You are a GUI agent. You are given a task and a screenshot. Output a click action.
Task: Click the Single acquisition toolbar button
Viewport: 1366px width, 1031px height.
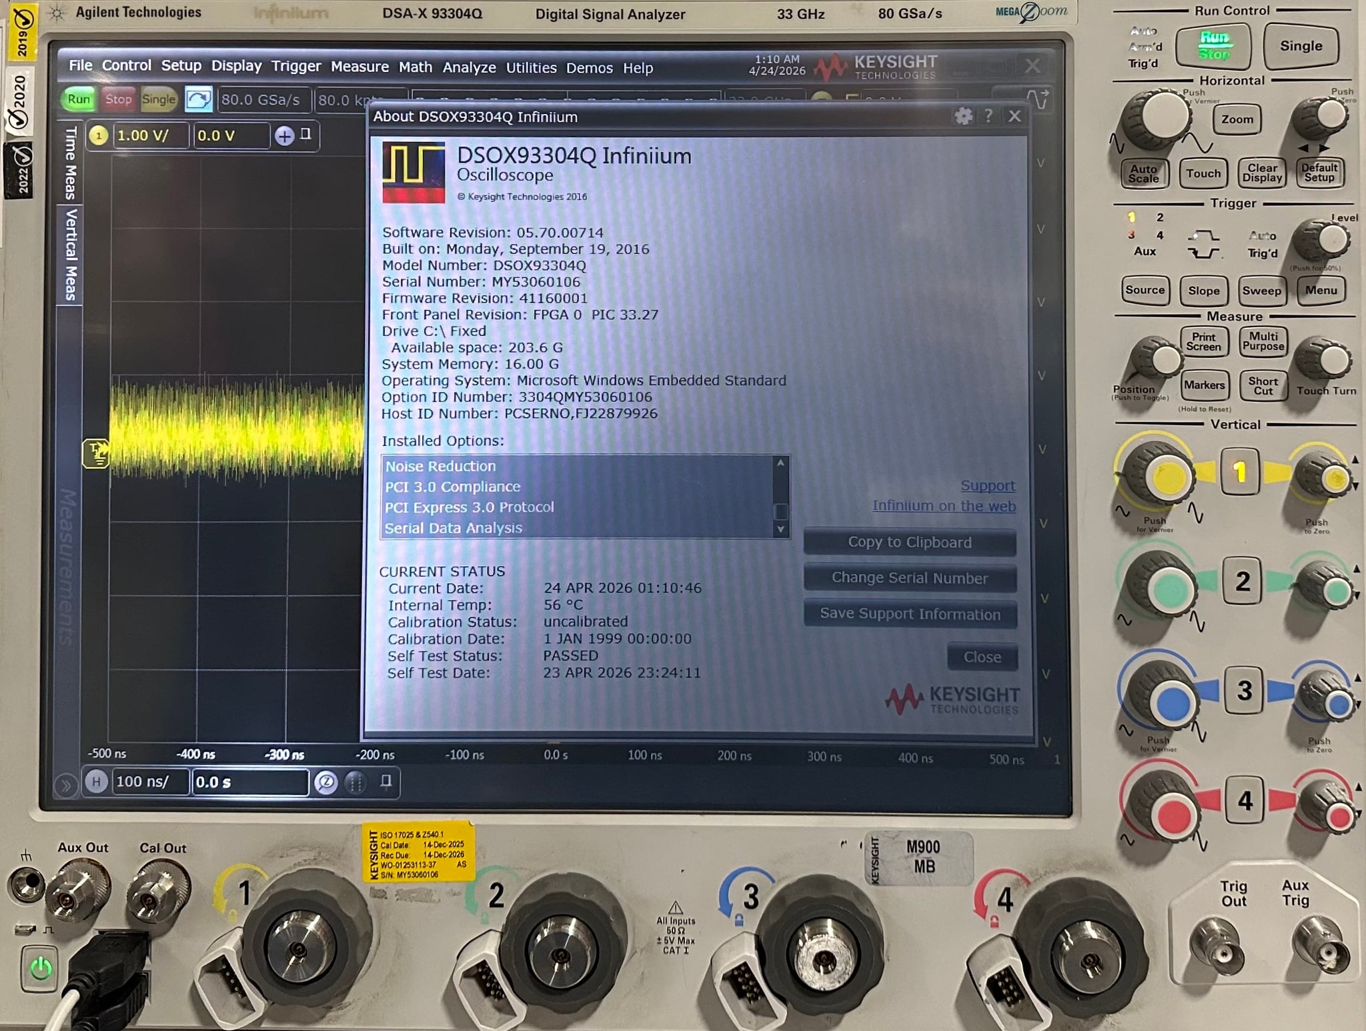158,99
